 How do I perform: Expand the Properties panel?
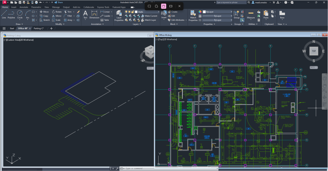[209, 24]
